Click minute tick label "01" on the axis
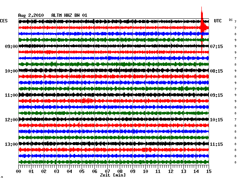Viewport: 238px width, 181px height. pyautogui.click(x=31, y=171)
